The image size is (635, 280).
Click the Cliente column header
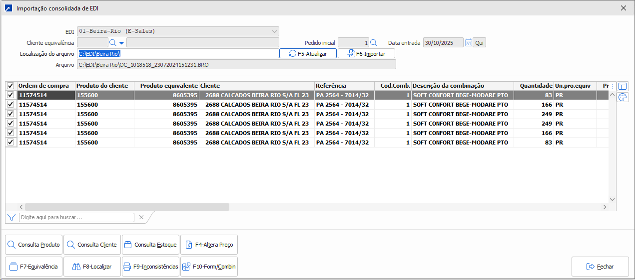pyautogui.click(x=257, y=86)
